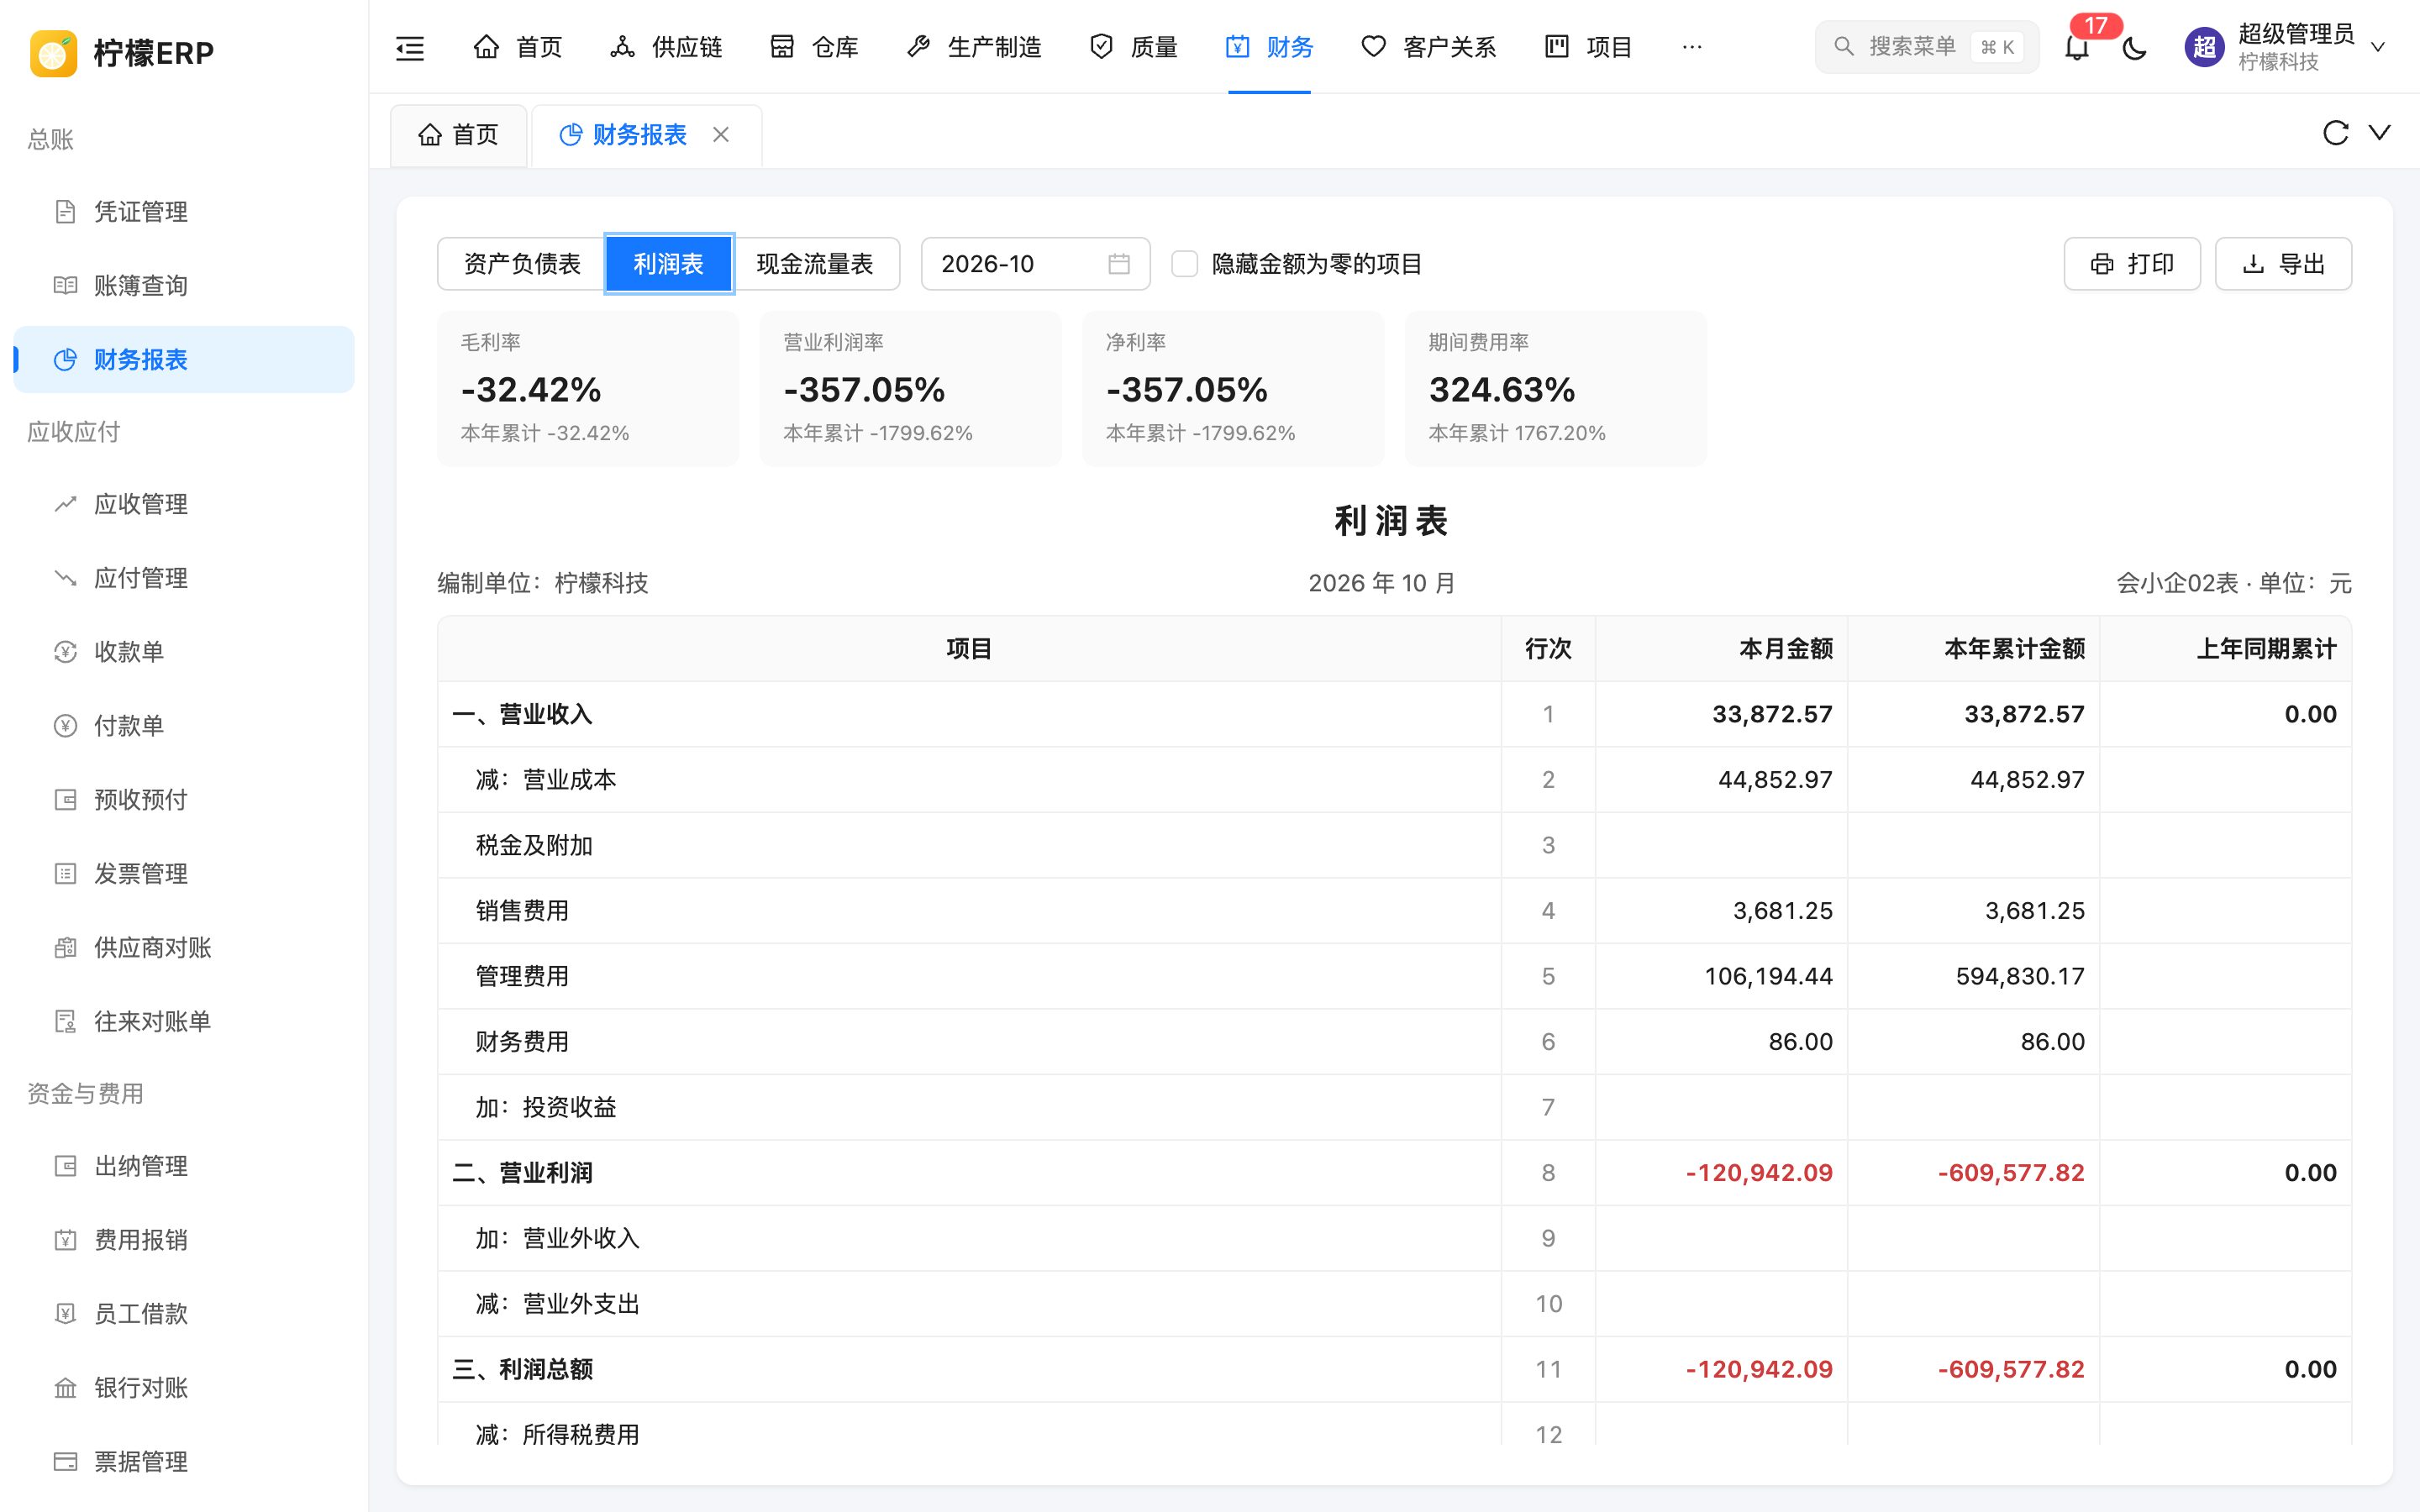Focus the 搜索菜单 search field
The height and width of the screenshot is (1512, 2420).
1926,47
